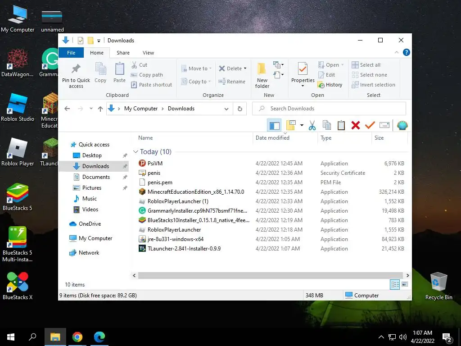Click the shell globe icon
Image resolution: width=461 pixels, height=346 pixels.
(402, 126)
